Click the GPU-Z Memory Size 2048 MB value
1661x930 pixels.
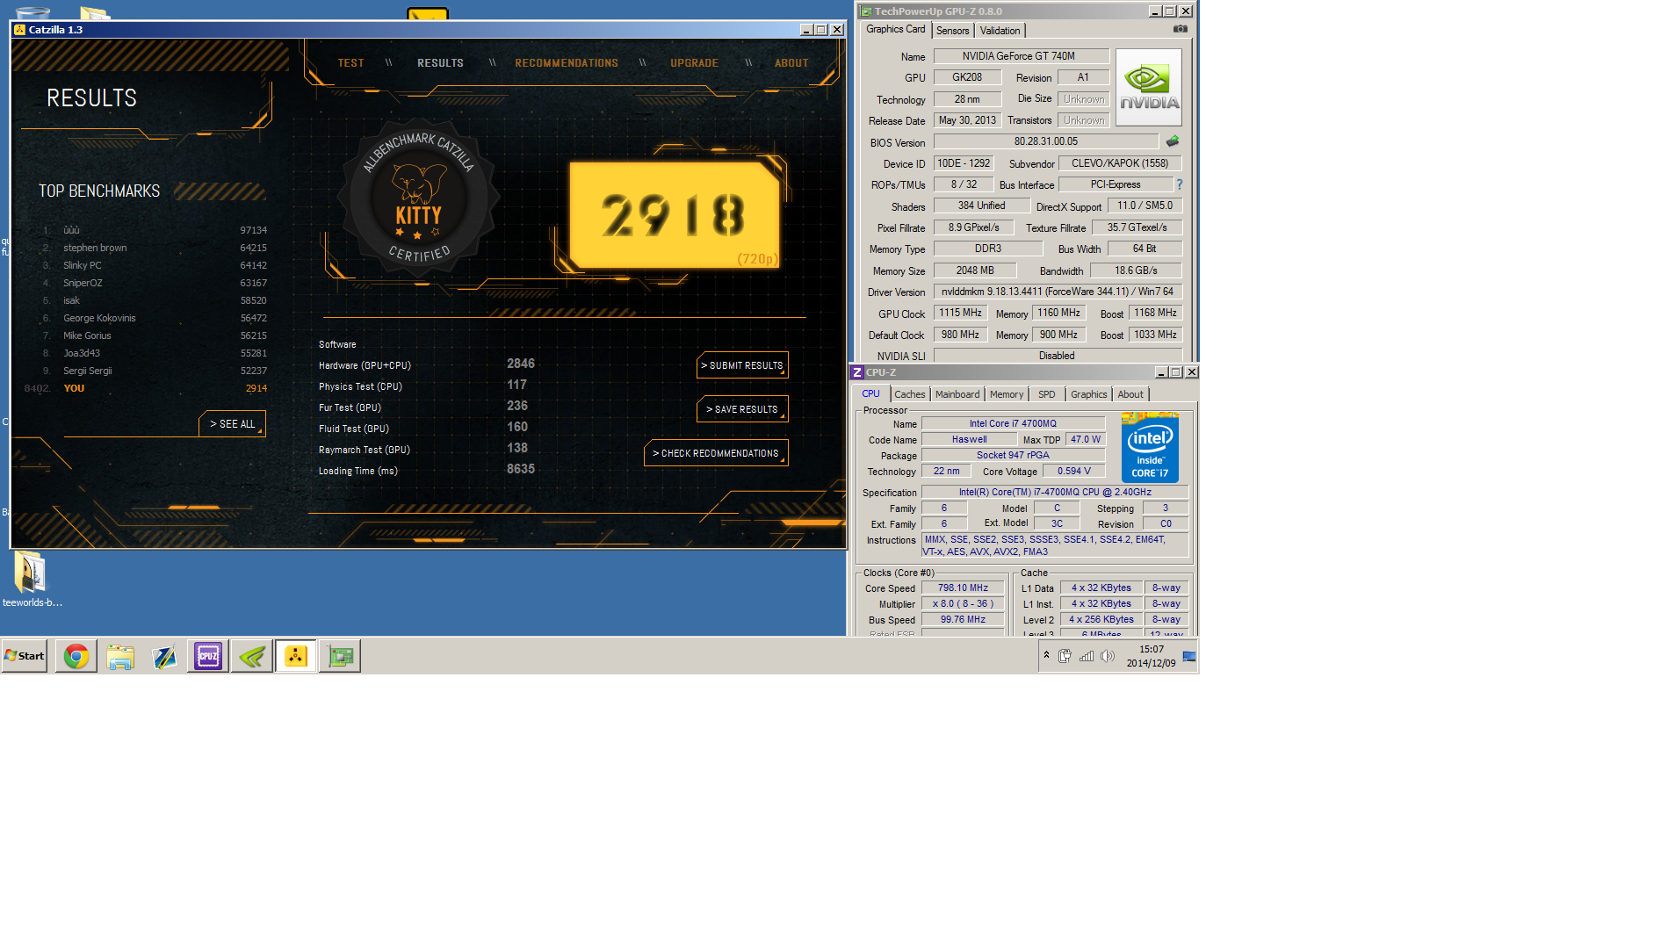coord(975,270)
